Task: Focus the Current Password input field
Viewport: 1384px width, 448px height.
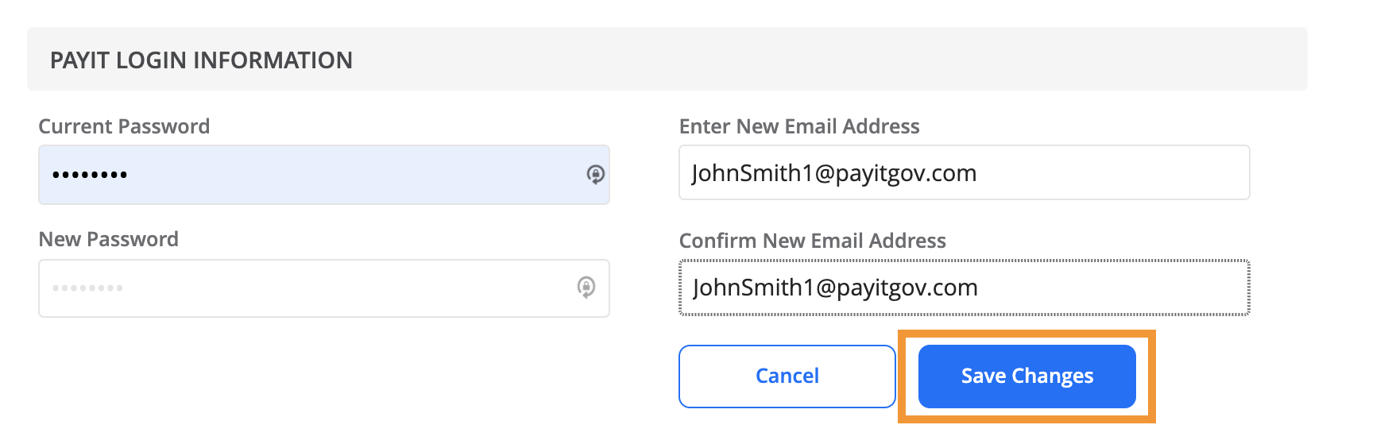Action: click(x=324, y=175)
